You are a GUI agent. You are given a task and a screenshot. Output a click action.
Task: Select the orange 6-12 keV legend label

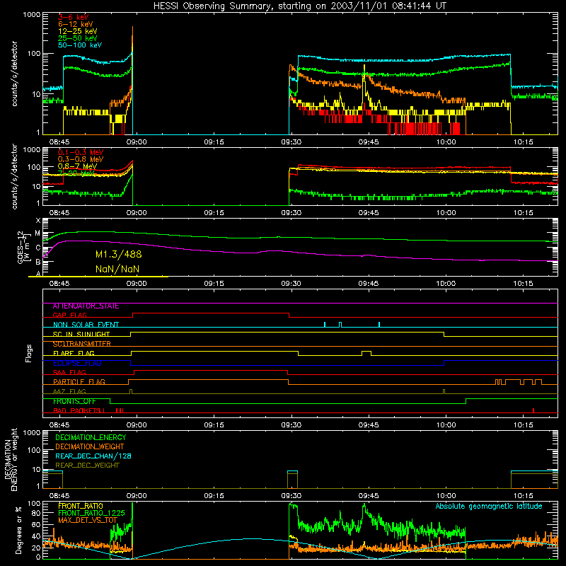(76, 24)
